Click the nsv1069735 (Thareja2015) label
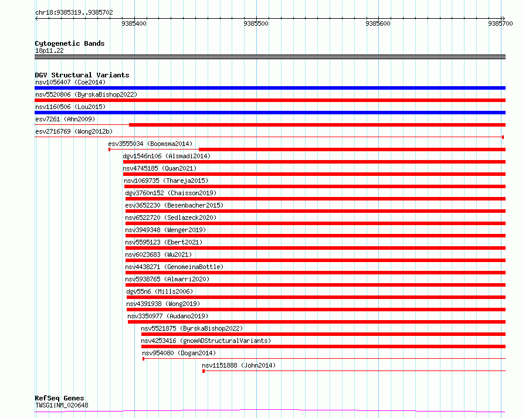Screen dimensions: 522x418 tap(166, 181)
